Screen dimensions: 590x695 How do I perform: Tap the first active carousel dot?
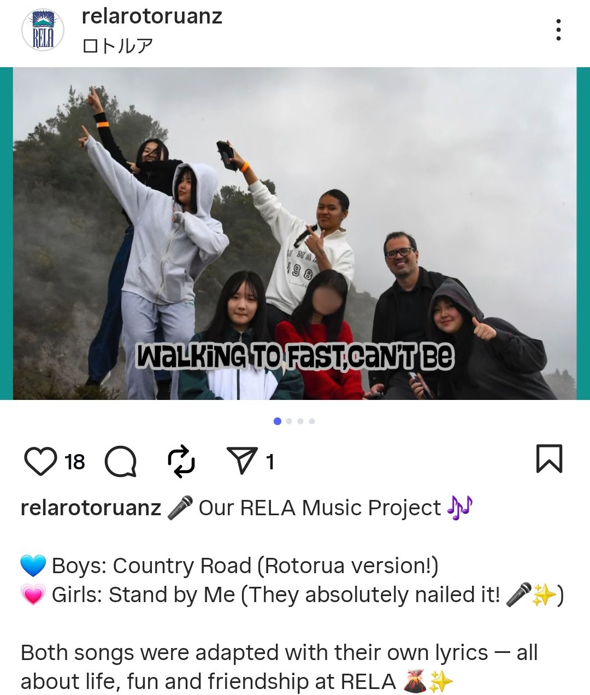(x=277, y=421)
